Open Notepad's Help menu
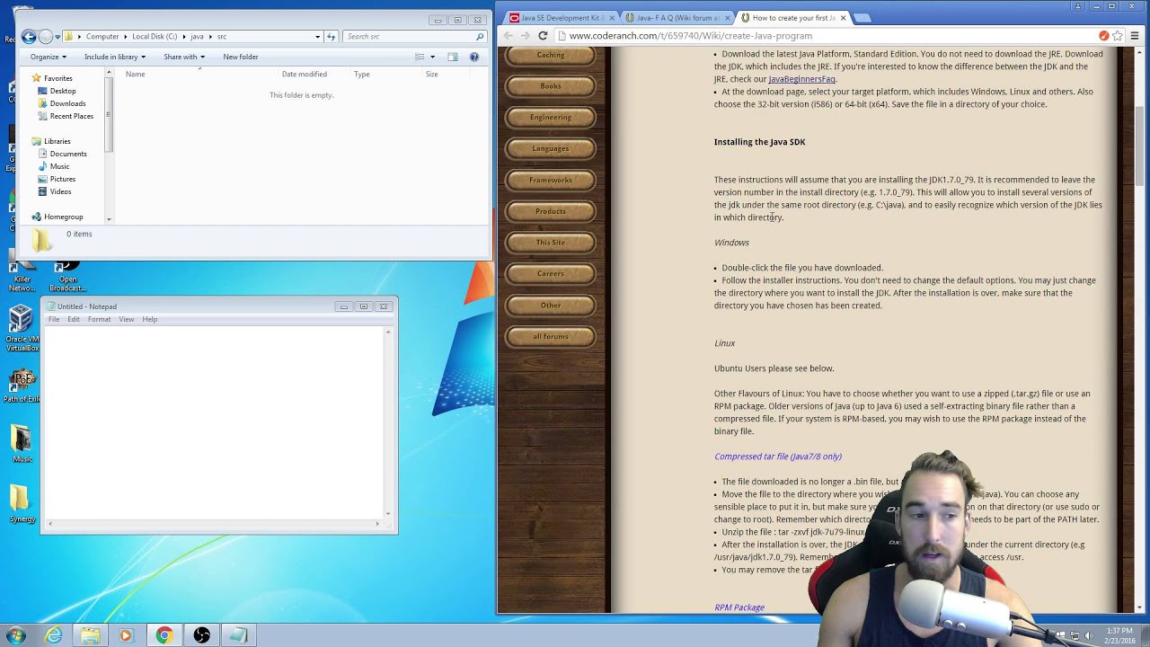Screen dimensions: 1150x647 pyautogui.click(x=150, y=319)
